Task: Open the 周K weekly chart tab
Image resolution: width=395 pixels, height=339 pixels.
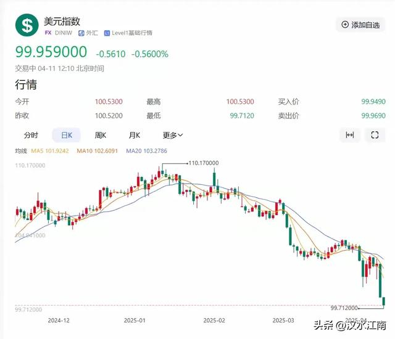Action: coord(100,135)
